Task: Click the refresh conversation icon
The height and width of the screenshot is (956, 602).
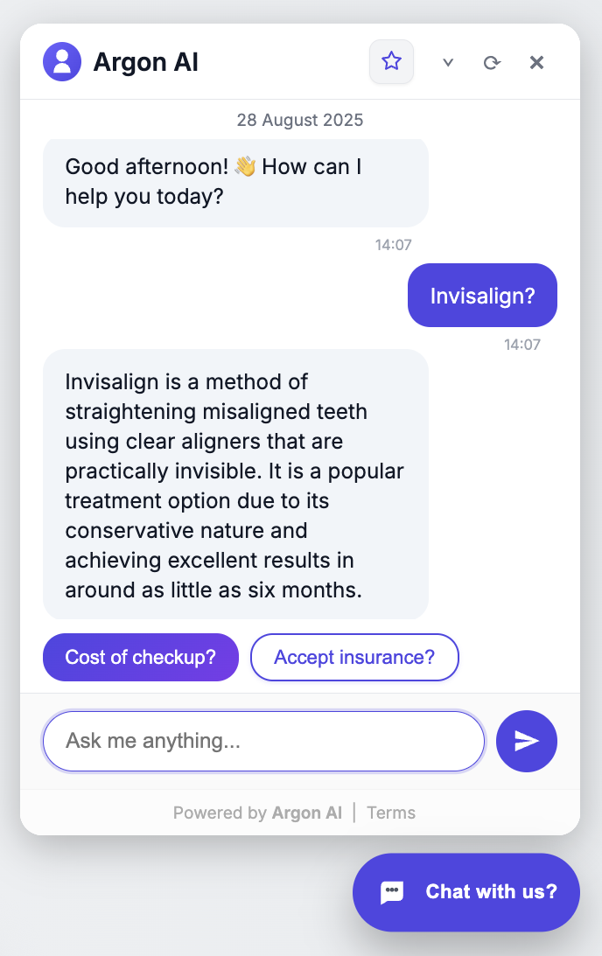Action: click(x=493, y=62)
